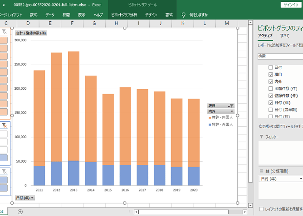Image resolution: width=303 pixels, height=216 pixels.
Task: Uncheck the 内外 field checkbox
Action: [271, 81]
